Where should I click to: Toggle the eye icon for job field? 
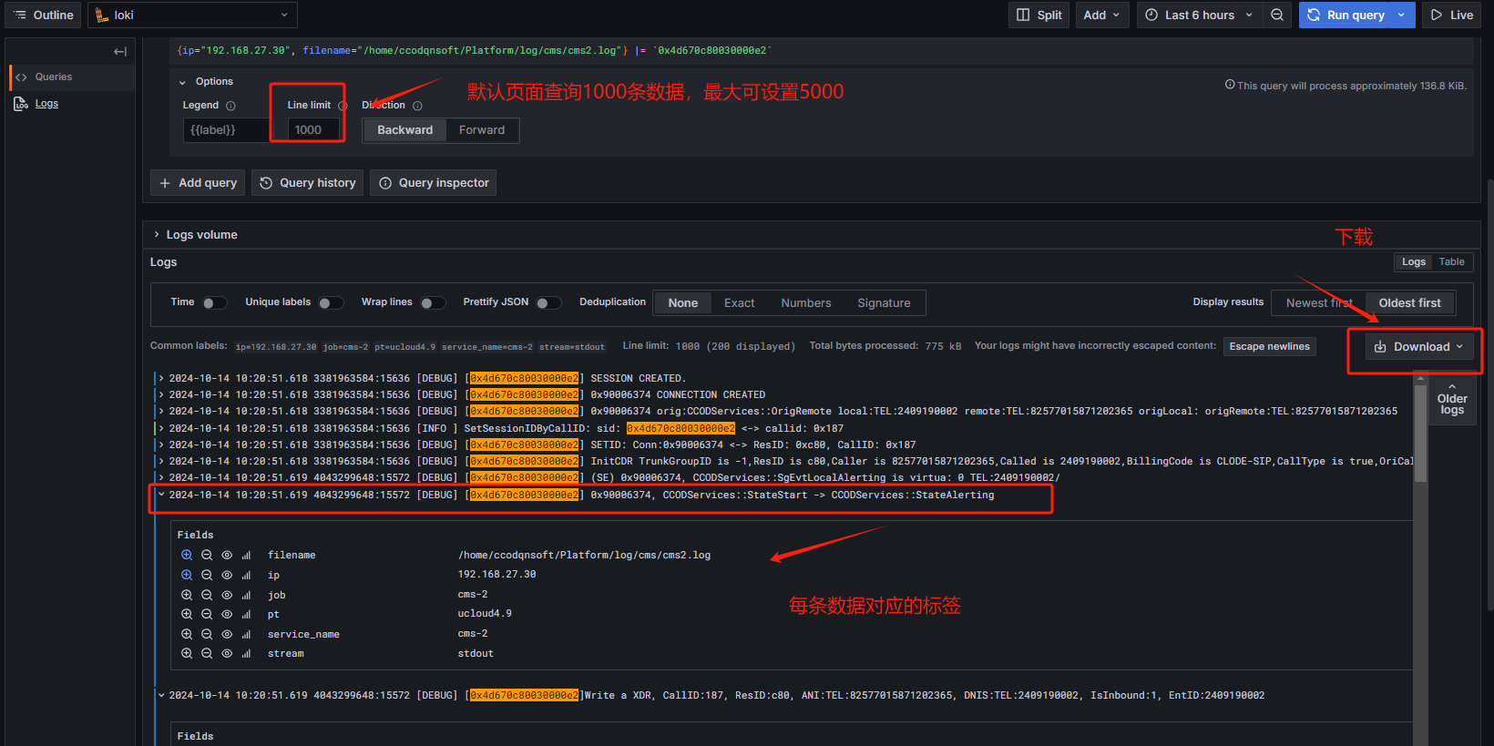[x=227, y=595]
